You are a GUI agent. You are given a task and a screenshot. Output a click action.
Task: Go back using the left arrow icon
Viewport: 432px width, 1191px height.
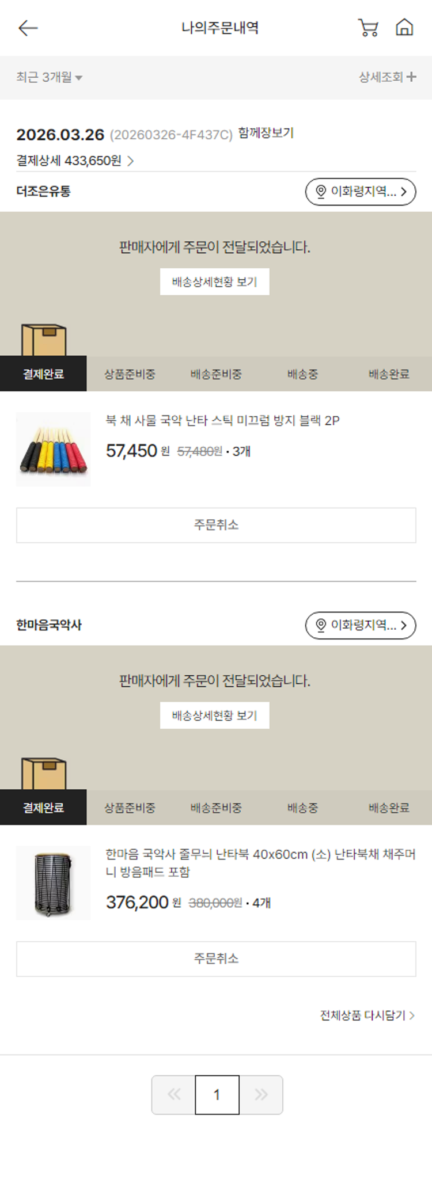point(28,28)
